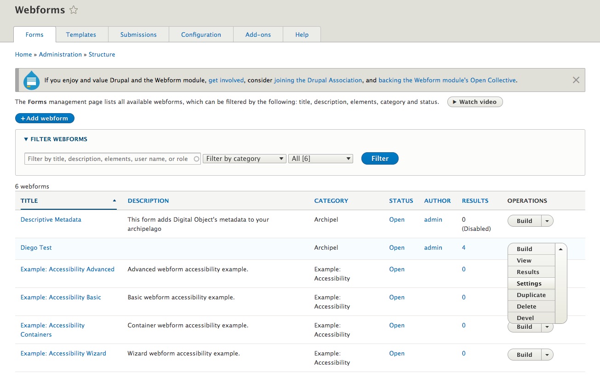Choose Duplicate from the operations menu
This screenshot has height=384, width=600.
coord(531,295)
